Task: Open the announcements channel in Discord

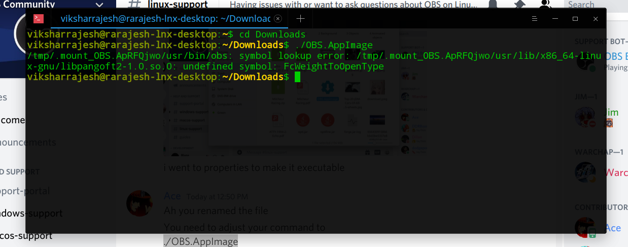Action: point(28,143)
